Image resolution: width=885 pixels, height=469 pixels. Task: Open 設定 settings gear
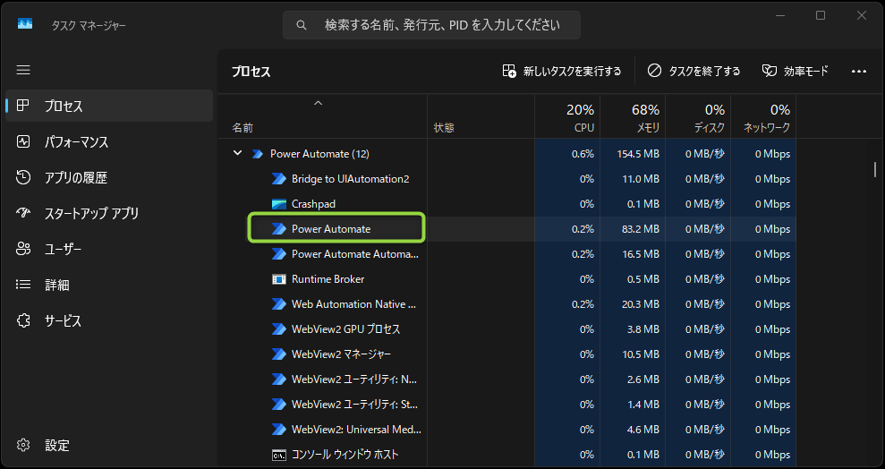pyautogui.click(x=56, y=446)
